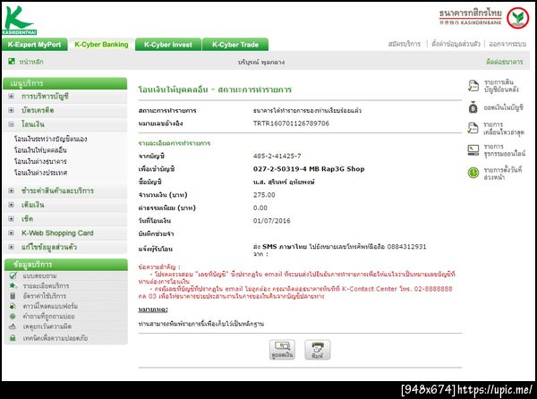The height and width of the screenshot is (399, 537).
Task: Open the past account statement icon
Action: 473,86
